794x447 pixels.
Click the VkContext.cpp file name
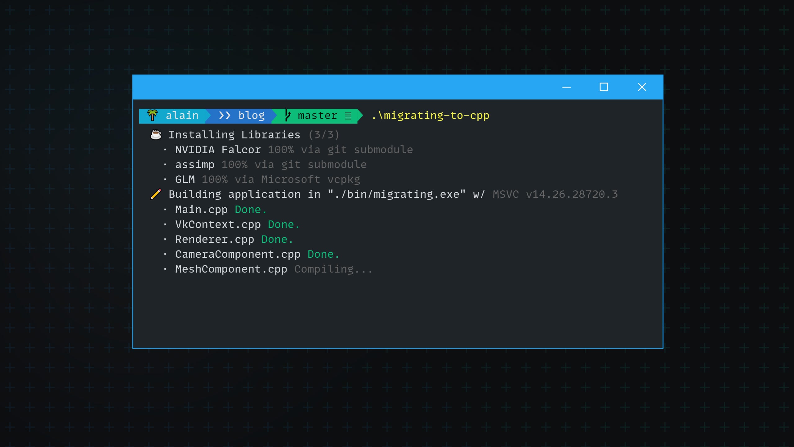(218, 225)
